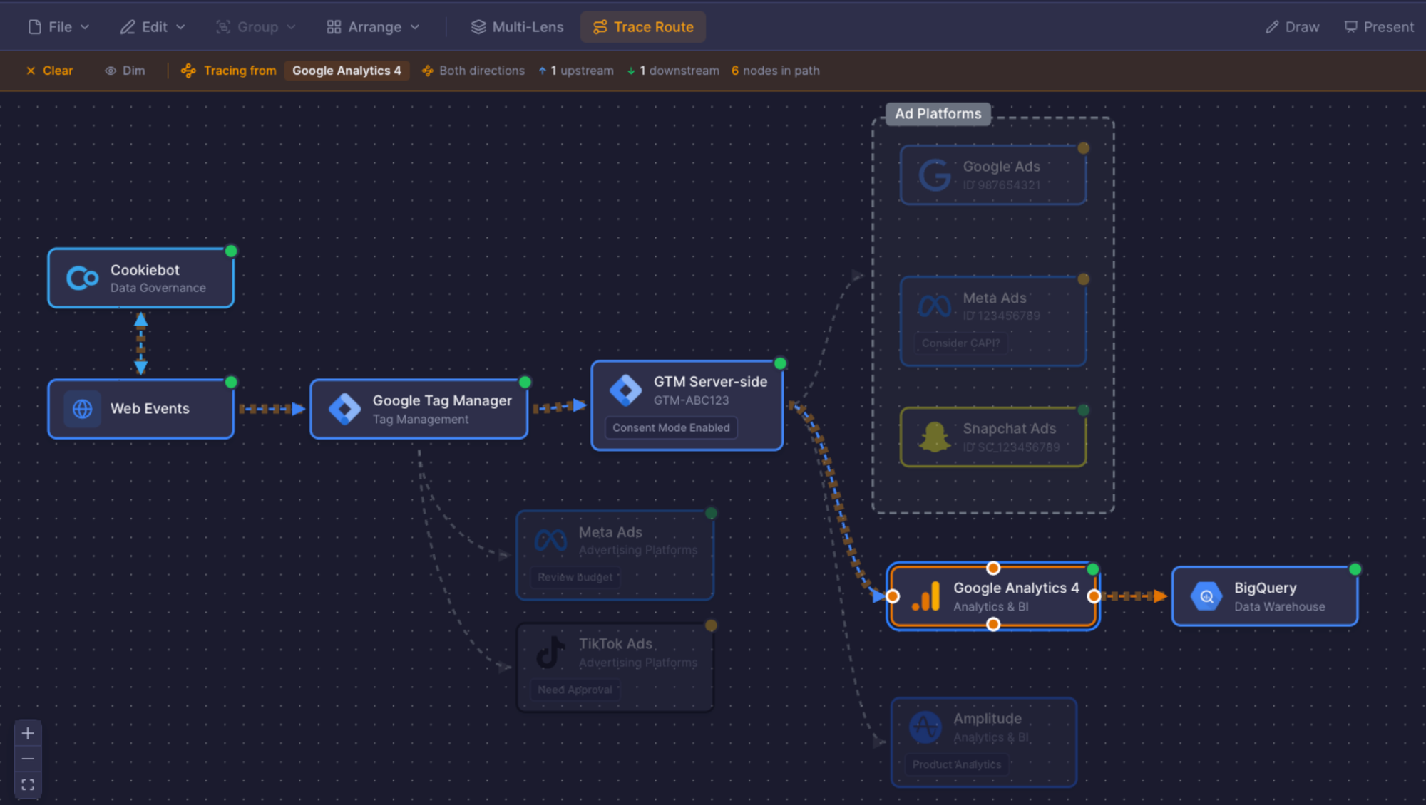Click the fit-to-screen icon
Image resolution: width=1426 pixels, height=805 pixels.
28,784
